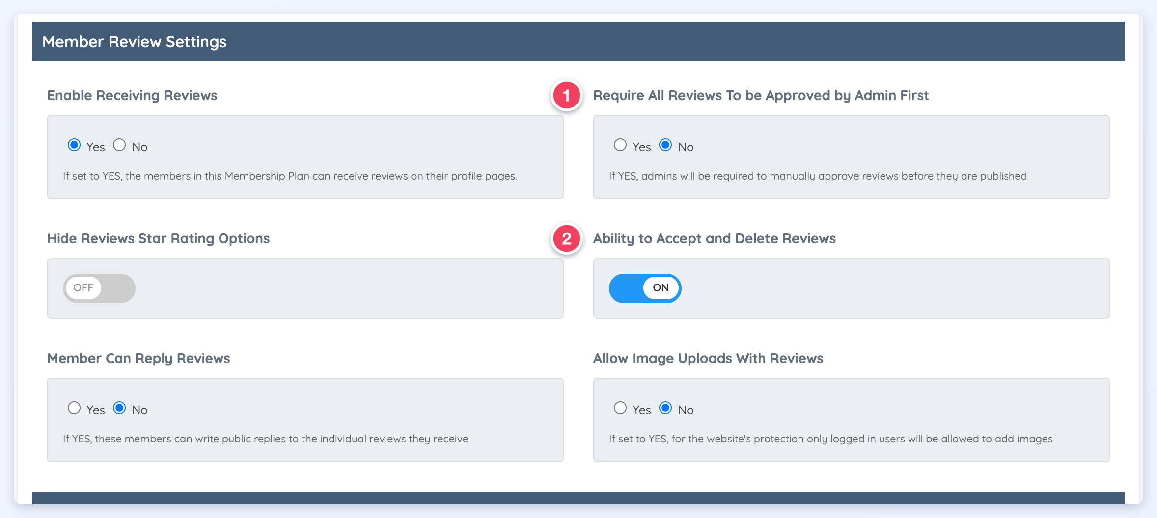The width and height of the screenshot is (1157, 518).
Task: Click the Enable Receiving Reviews heading
Action: [132, 95]
